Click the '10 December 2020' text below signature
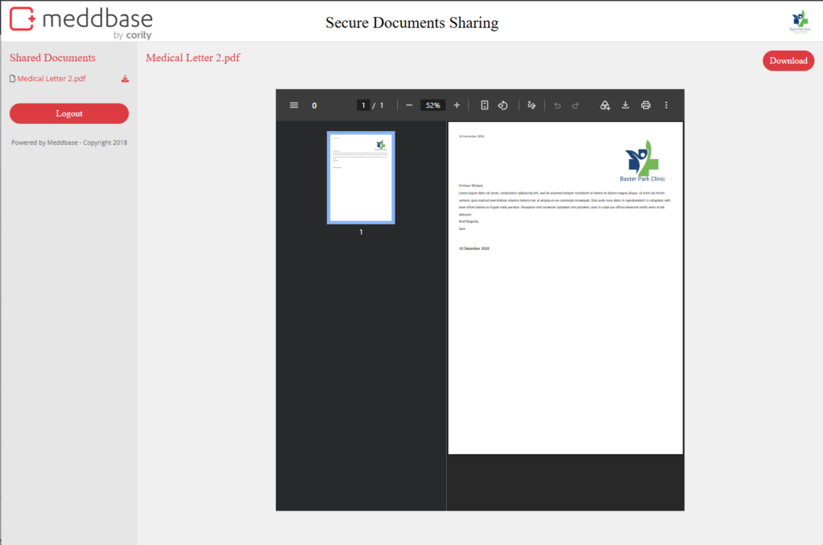 [474, 248]
